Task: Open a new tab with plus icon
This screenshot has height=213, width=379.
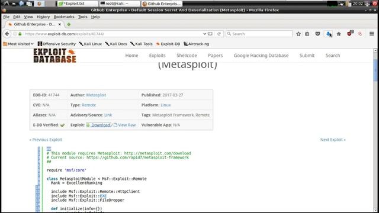Action: (69, 24)
